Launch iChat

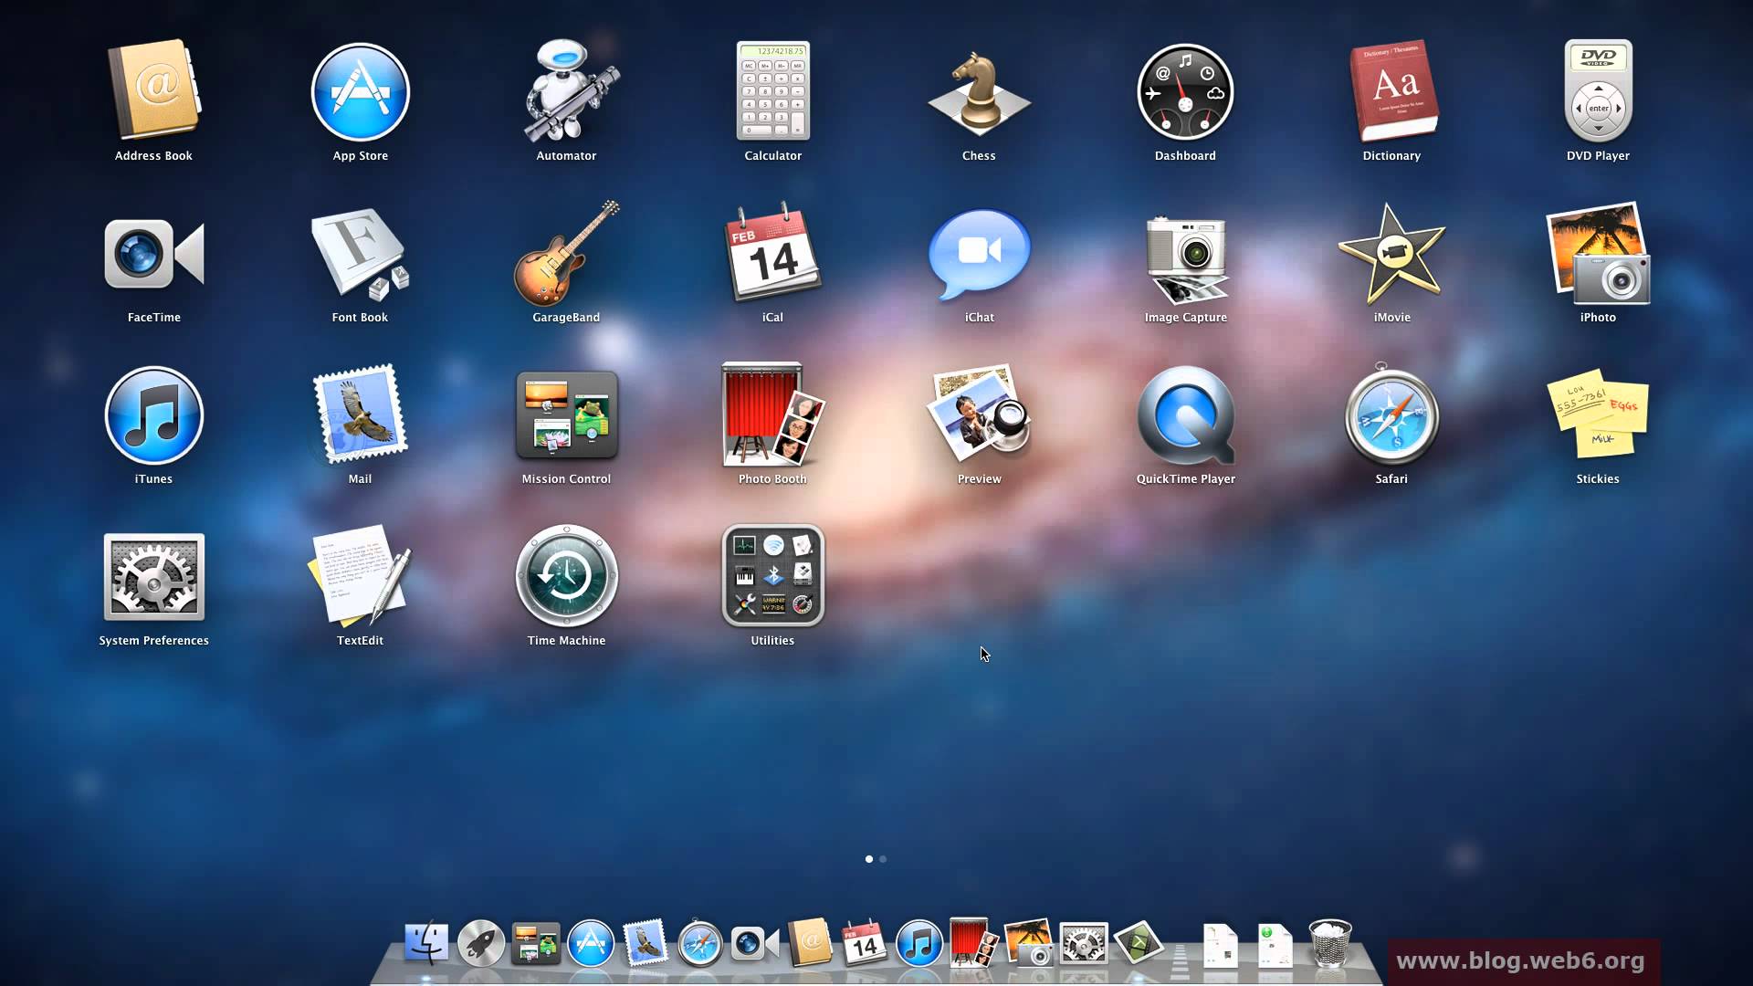pos(979,254)
